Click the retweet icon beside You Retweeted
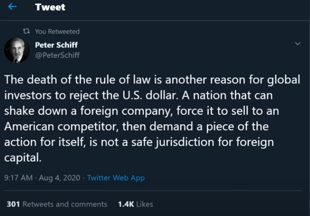Viewport: 310px width, 216px height. 27,32
